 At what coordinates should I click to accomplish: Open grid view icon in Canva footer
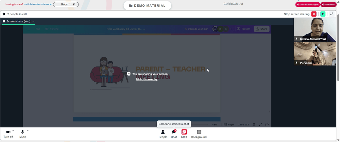coord(254,125)
